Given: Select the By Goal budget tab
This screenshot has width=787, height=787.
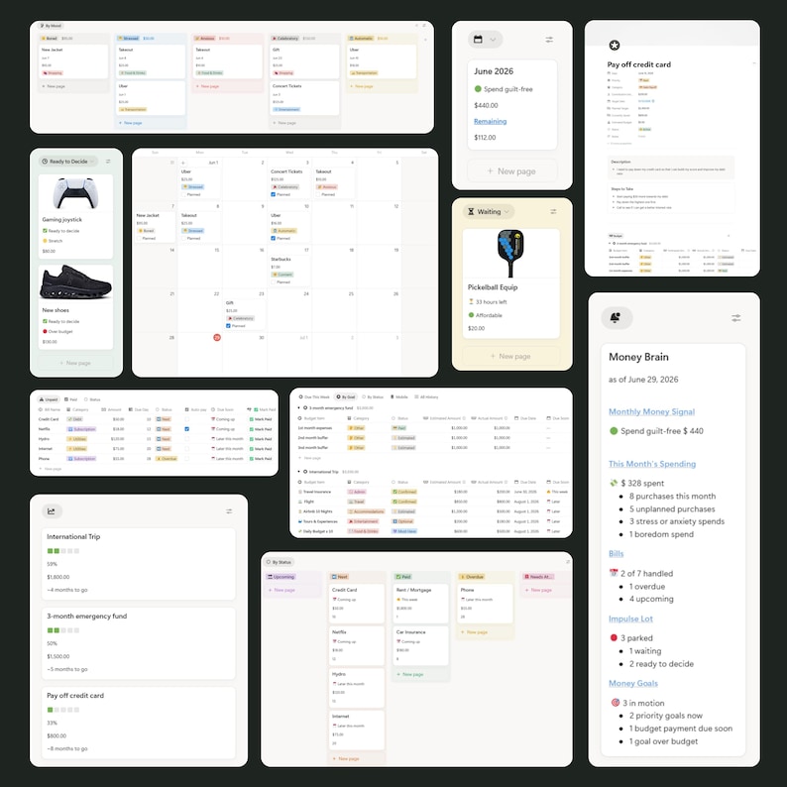Looking at the screenshot, I should click(345, 397).
